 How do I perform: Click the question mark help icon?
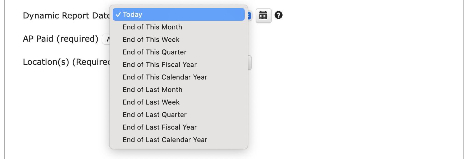pyautogui.click(x=278, y=15)
